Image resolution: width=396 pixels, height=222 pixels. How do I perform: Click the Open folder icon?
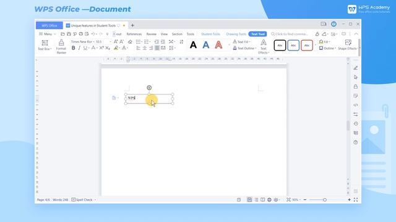click(62, 34)
